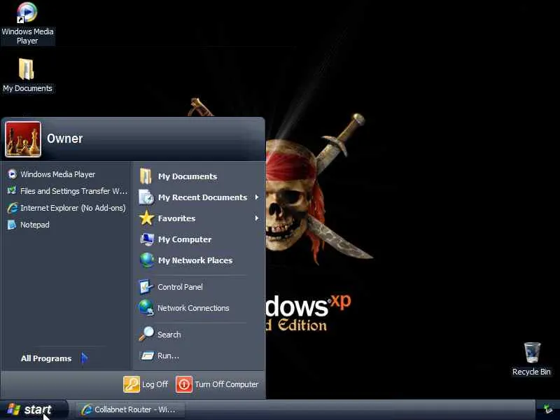Viewport: 560px width, 420px height.
Task: Open the Run... label
Action: click(x=168, y=356)
